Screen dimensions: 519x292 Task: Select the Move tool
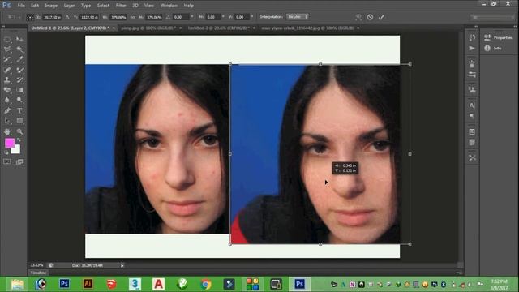(19, 40)
